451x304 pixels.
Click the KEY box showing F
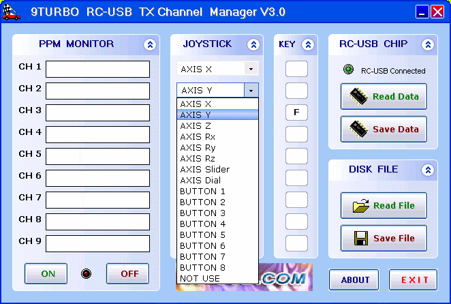296,112
